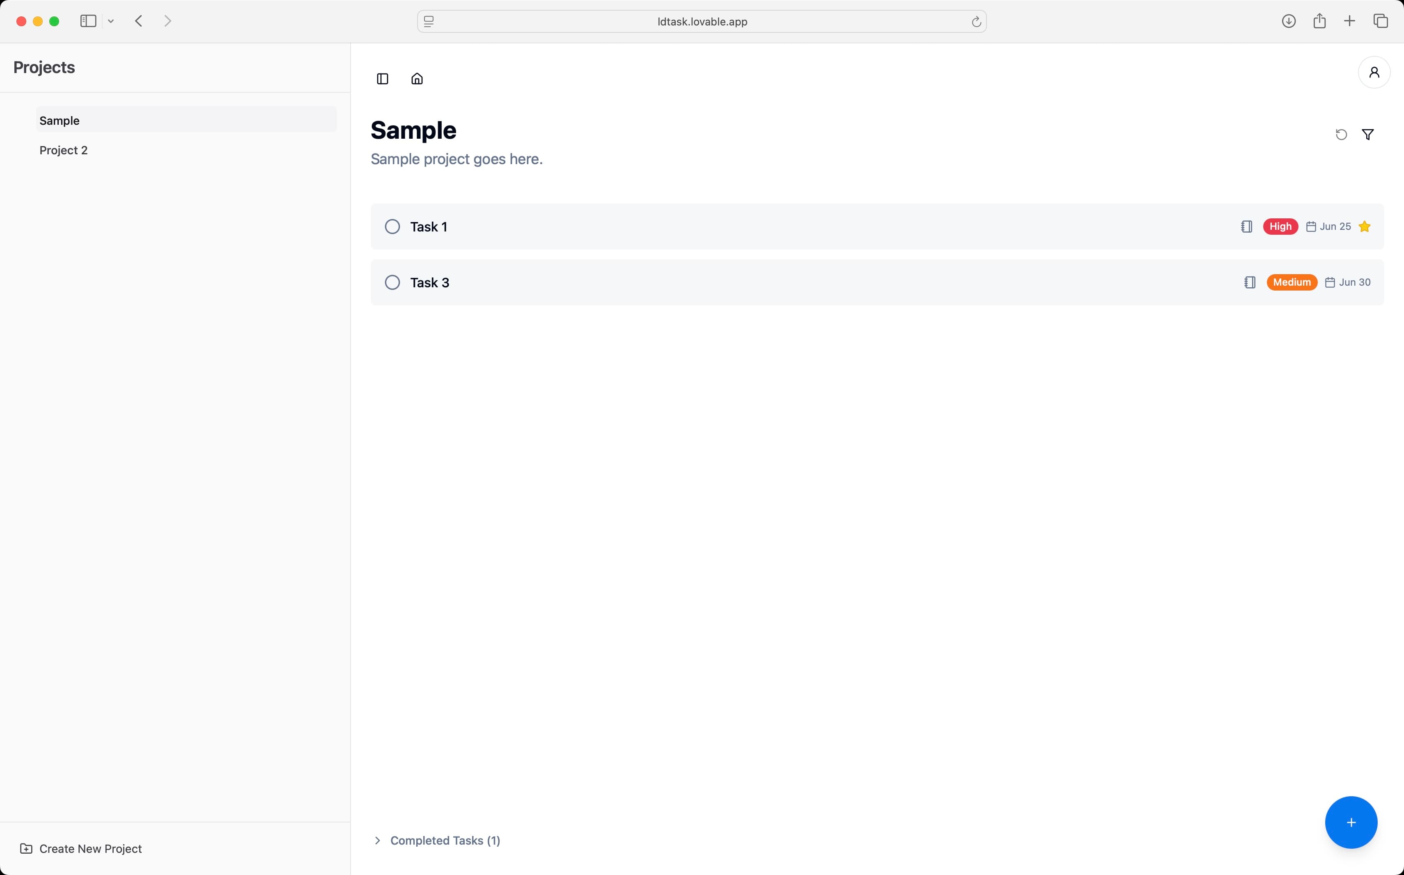
Task: Open the filter funnel icon
Action: pyautogui.click(x=1367, y=134)
